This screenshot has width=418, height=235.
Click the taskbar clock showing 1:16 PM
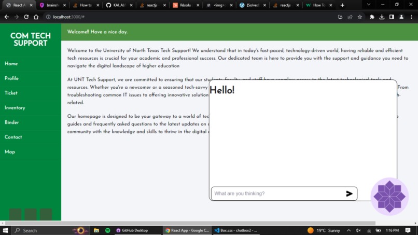click(x=392, y=230)
